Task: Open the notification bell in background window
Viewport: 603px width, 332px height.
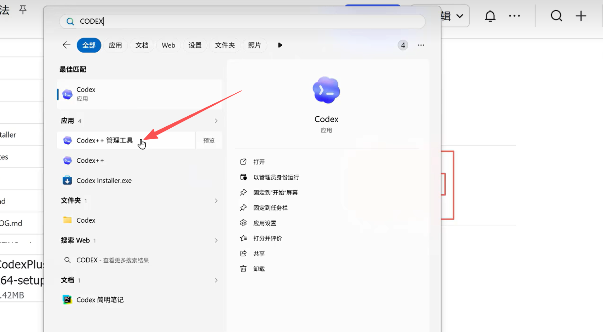Action: pos(490,16)
